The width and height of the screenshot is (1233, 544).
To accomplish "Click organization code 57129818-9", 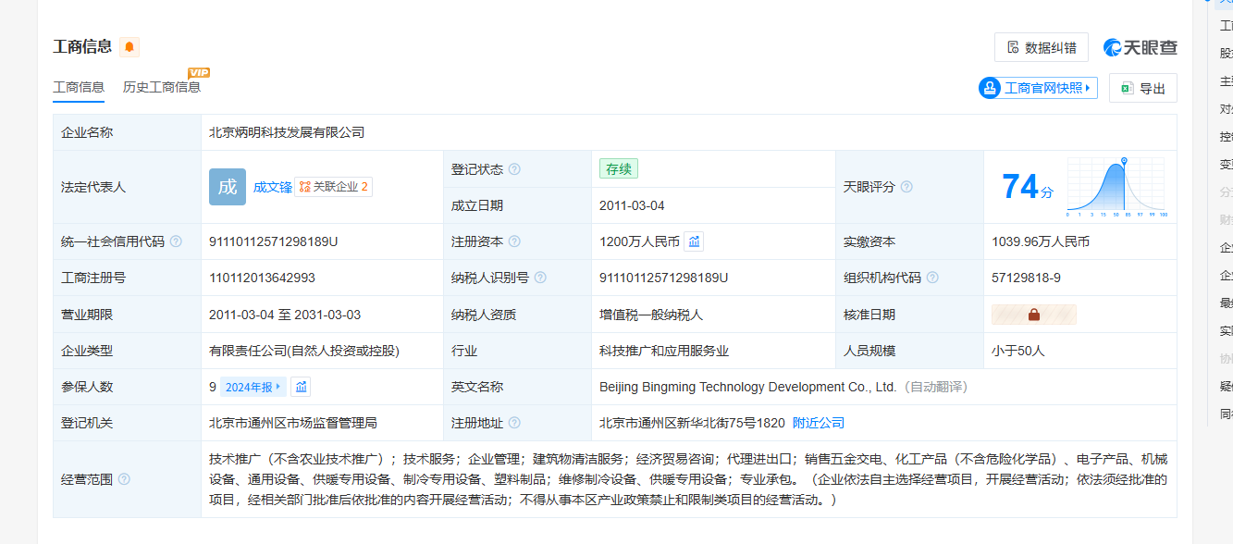I will point(1027,278).
